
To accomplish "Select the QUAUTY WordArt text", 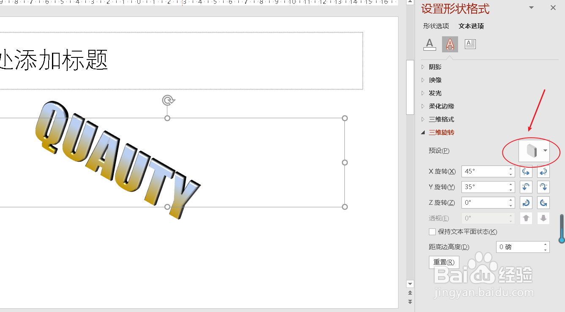I will point(117,160).
